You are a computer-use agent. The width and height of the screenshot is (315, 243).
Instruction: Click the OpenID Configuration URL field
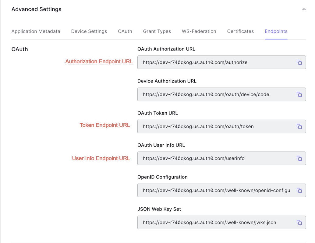tap(221, 190)
